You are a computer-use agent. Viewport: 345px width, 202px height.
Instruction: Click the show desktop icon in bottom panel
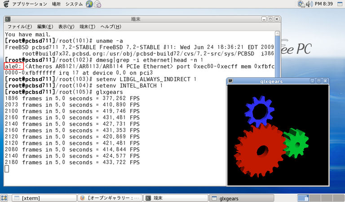4,198
